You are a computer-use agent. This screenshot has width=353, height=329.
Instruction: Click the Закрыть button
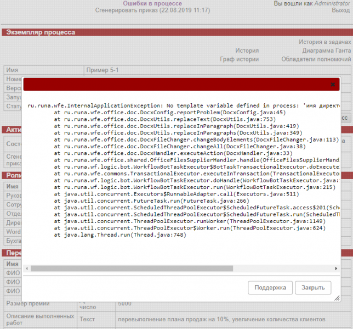point(313,287)
